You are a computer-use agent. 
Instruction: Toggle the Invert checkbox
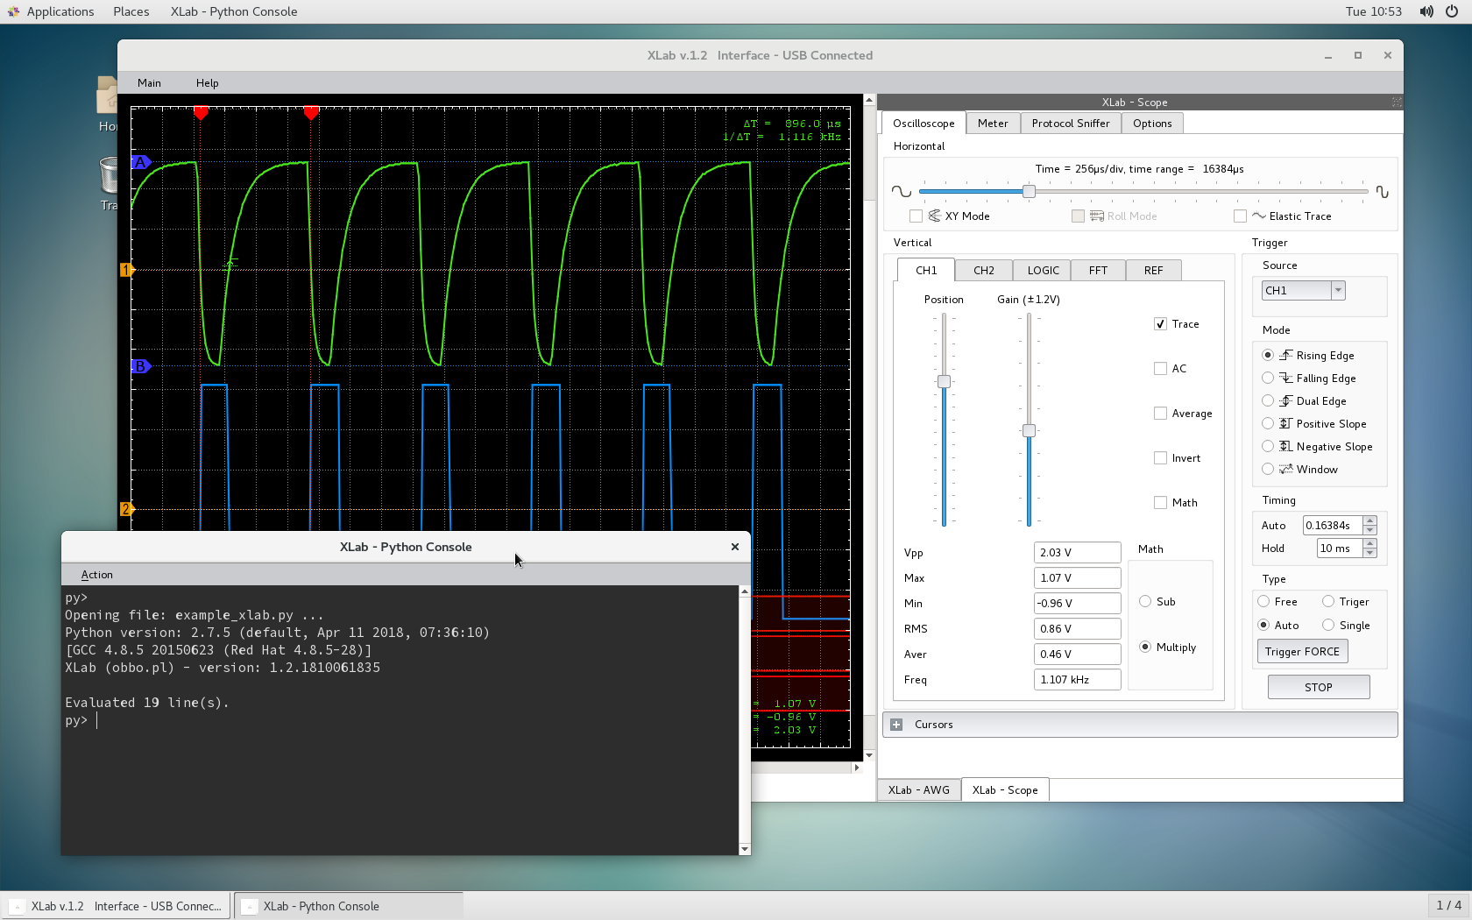coord(1160,458)
